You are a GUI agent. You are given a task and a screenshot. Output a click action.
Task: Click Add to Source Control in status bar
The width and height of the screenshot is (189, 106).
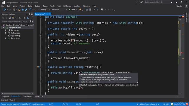[148, 104]
